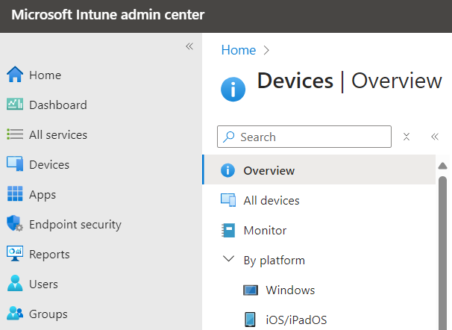Select Windows under By platform
The height and width of the screenshot is (330, 452).
290,290
